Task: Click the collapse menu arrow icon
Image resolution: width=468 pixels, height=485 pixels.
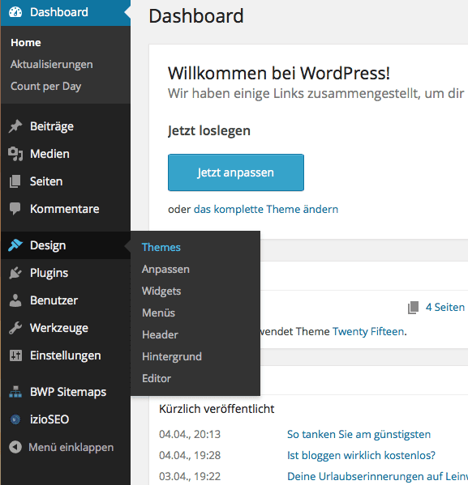Action: [x=15, y=447]
